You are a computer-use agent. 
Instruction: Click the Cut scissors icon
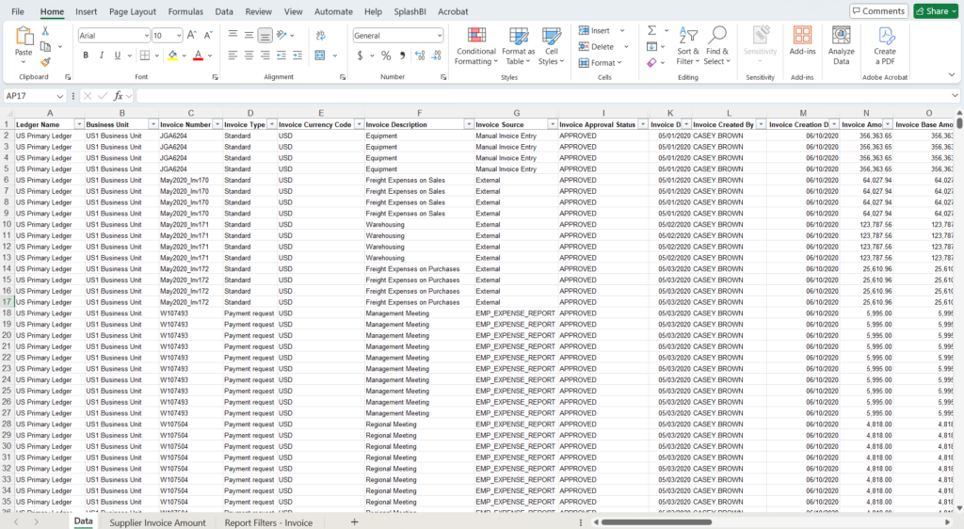(x=45, y=31)
